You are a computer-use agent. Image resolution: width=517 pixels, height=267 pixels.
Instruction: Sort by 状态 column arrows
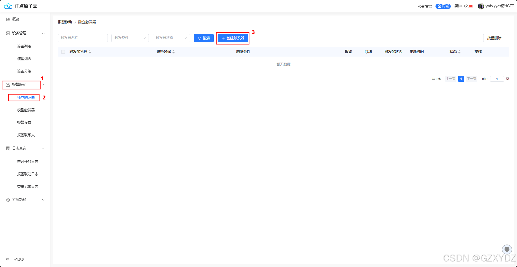coord(459,52)
